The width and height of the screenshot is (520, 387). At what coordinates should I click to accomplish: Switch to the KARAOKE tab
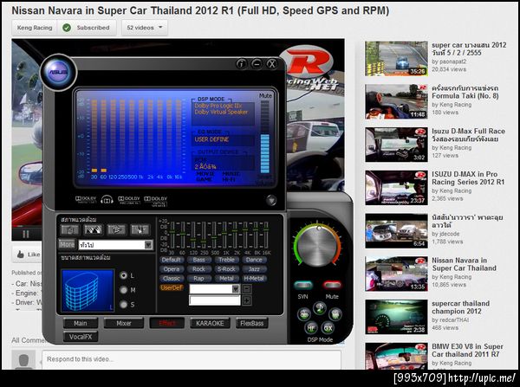point(210,323)
